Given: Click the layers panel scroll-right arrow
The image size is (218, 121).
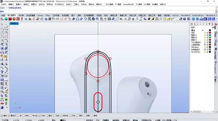Looking at the screenshot, I should pos(213,112).
